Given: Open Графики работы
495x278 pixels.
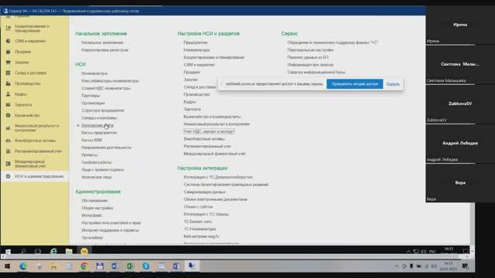Looking at the screenshot, I should click(x=97, y=162).
